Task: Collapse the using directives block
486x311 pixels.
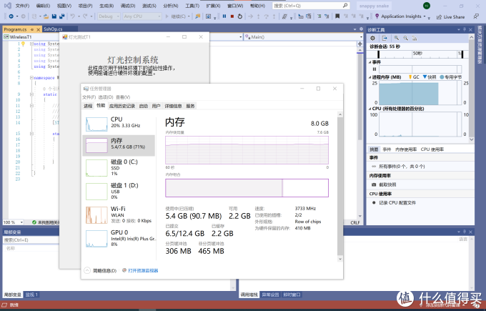Action: 31,44
